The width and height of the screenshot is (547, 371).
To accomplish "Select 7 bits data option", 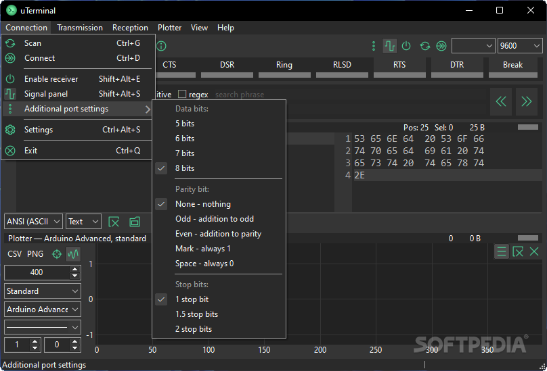I will [219, 153].
